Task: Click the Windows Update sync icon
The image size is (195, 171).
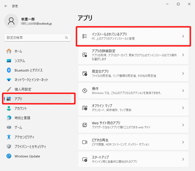Action: tap(9, 156)
